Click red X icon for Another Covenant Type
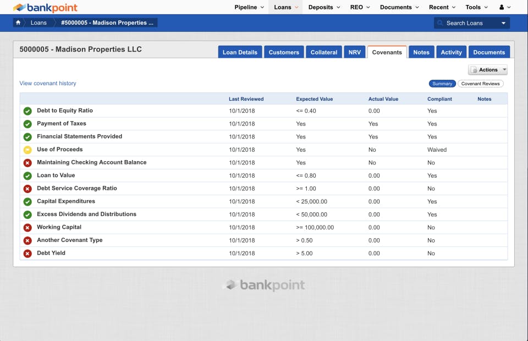This screenshot has height=341, width=528. click(28, 240)
